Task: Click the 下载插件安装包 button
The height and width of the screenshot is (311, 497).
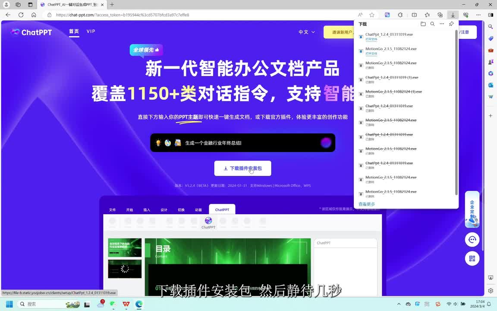Action: [242, 168]
